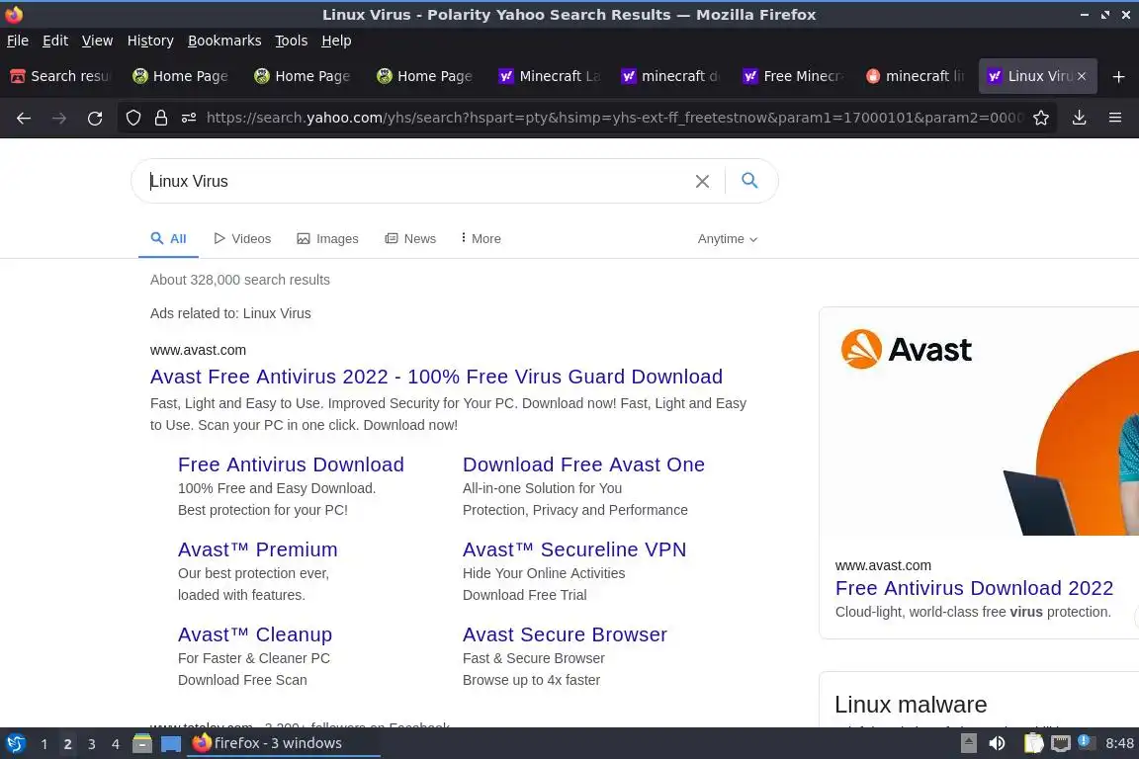Open Avast Premium link
The width and height of the screenshot is (1139, 759).
pos(257,549)
